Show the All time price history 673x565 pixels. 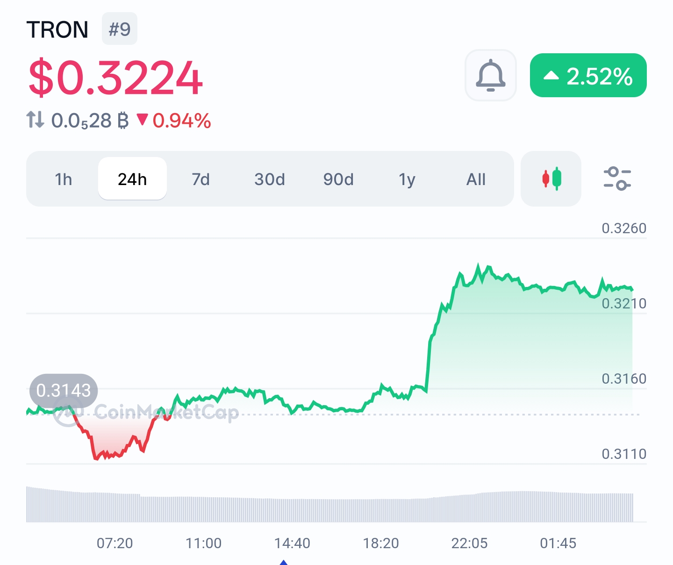(x=476, y=179)
